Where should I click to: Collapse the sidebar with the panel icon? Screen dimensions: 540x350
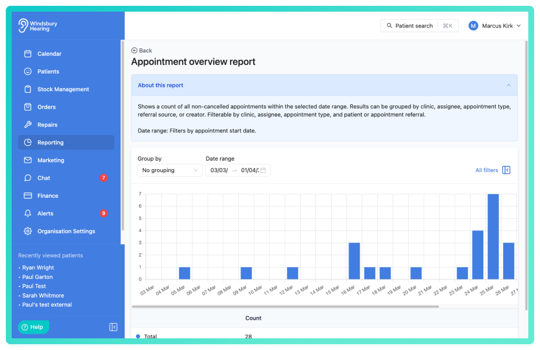113,327
